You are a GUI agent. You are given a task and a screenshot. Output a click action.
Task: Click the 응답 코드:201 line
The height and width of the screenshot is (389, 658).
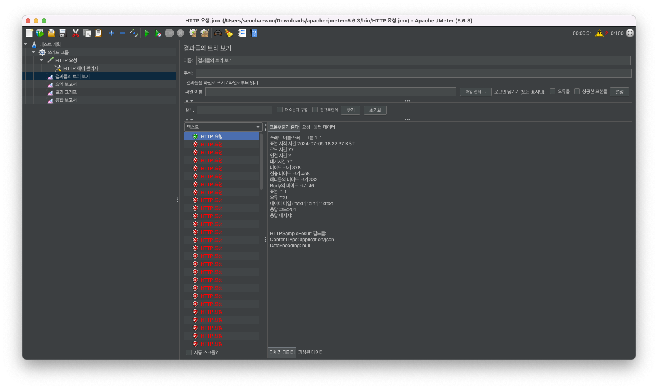click(283, 210)
